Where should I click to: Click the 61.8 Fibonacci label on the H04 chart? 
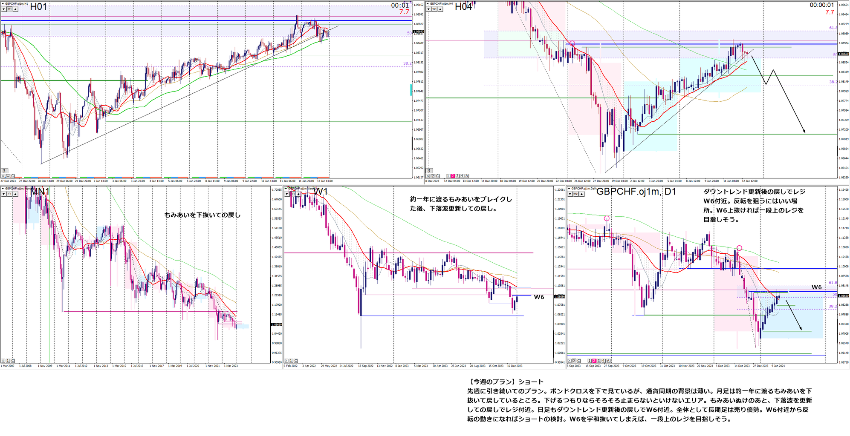point(833,28)
